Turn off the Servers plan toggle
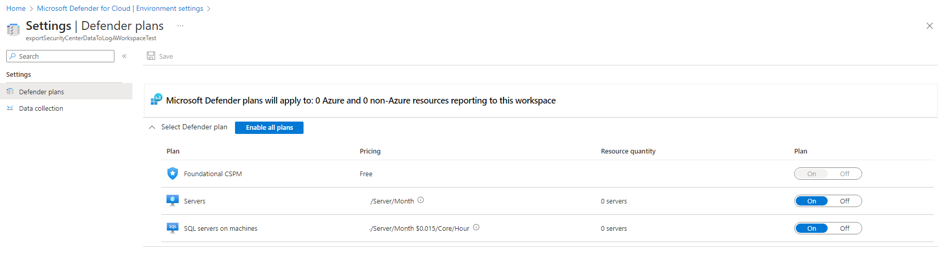 [844, 201]
